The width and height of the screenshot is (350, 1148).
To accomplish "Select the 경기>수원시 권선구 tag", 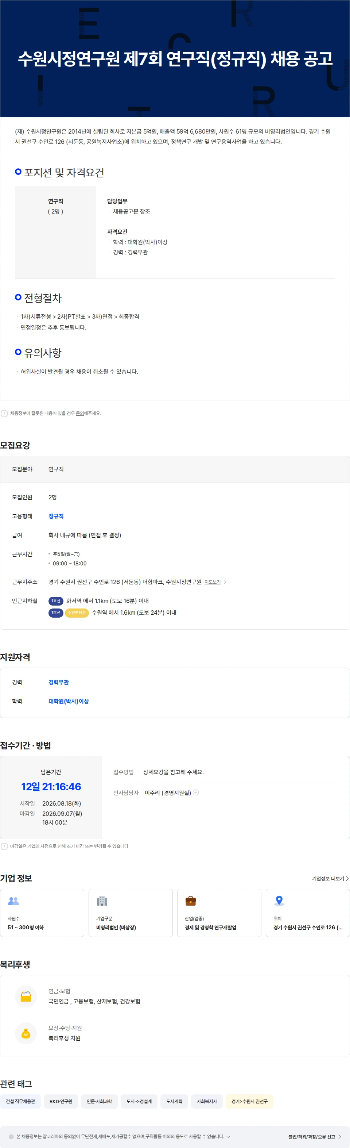I will 249,1101.
